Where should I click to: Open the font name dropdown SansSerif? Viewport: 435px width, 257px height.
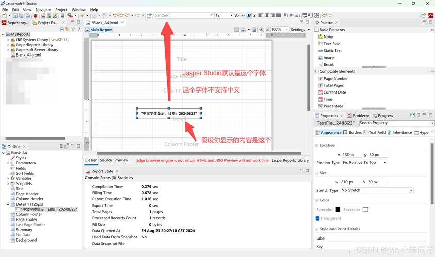pos(212,15)
